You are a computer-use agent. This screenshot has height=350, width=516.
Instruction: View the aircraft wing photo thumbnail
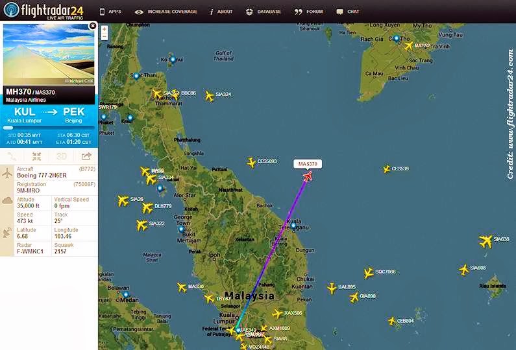point(49,54)
